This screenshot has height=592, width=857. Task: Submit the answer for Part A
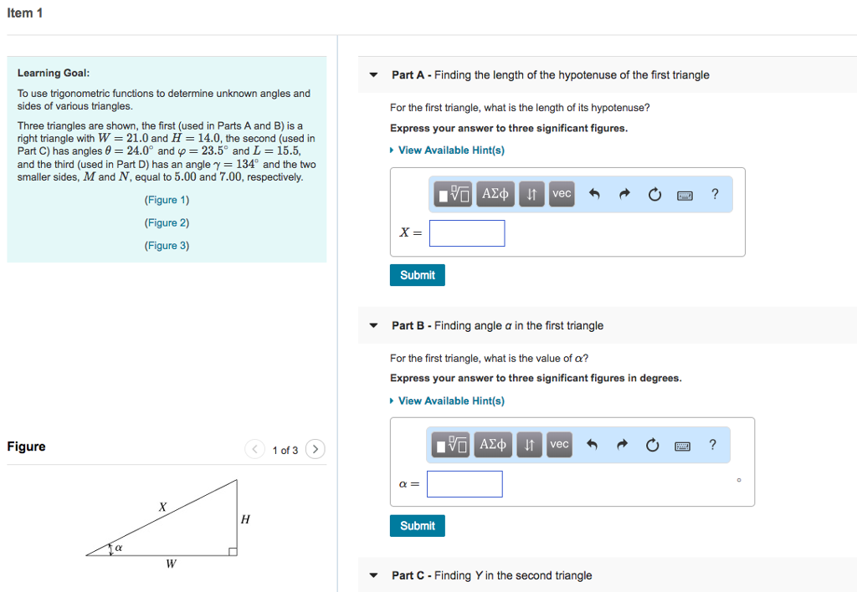click(x=417, y=274)
